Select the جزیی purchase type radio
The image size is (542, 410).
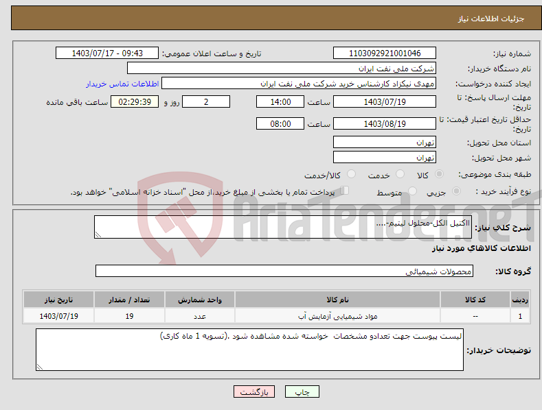tap(456, 191)
